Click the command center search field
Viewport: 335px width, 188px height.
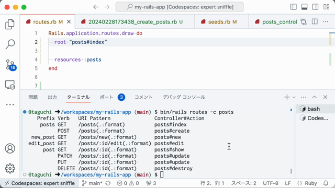click(180, 7)
